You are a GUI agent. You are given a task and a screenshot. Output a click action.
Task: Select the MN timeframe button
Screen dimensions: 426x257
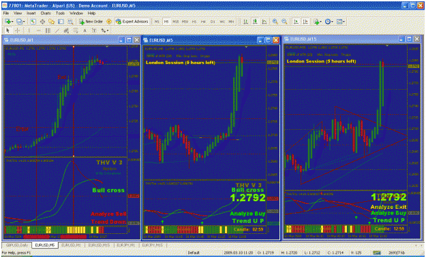pyautogui.click(x=231, y=22)
